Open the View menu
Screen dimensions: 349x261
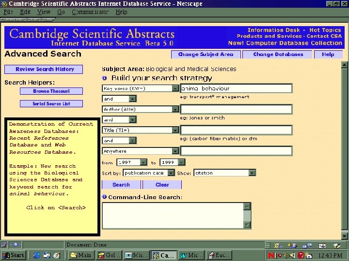click(x=44, y=12)
